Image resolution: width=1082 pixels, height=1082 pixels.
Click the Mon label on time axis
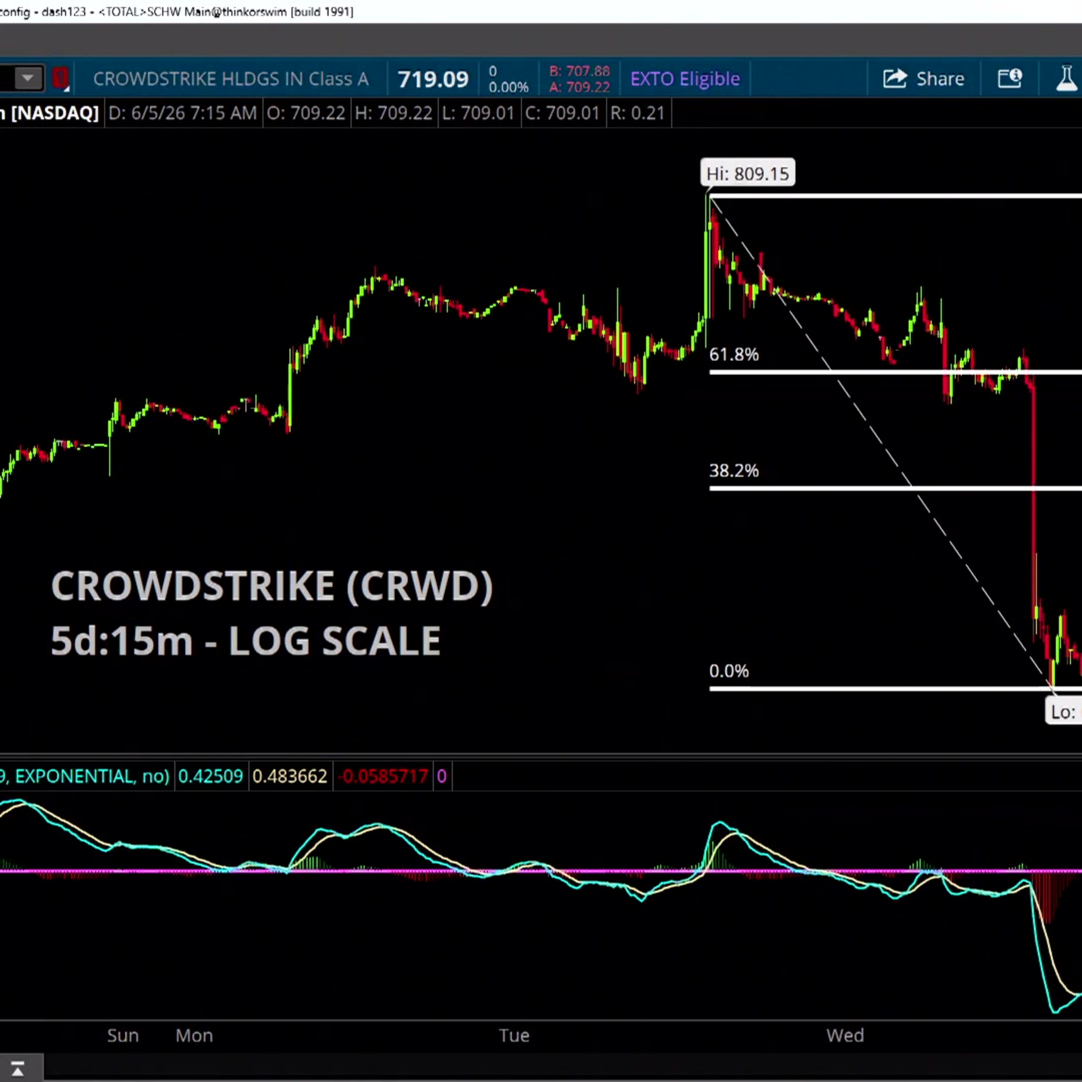tap(194, 1035)
